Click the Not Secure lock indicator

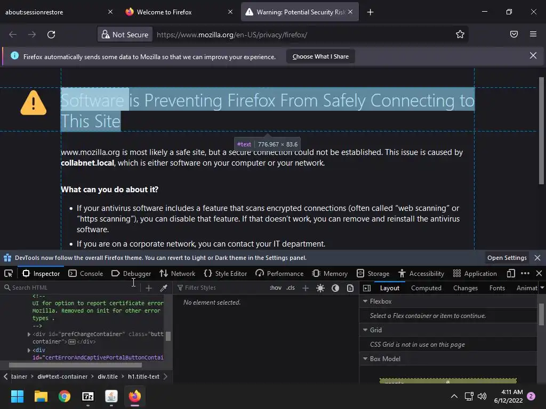click(125, 35)
